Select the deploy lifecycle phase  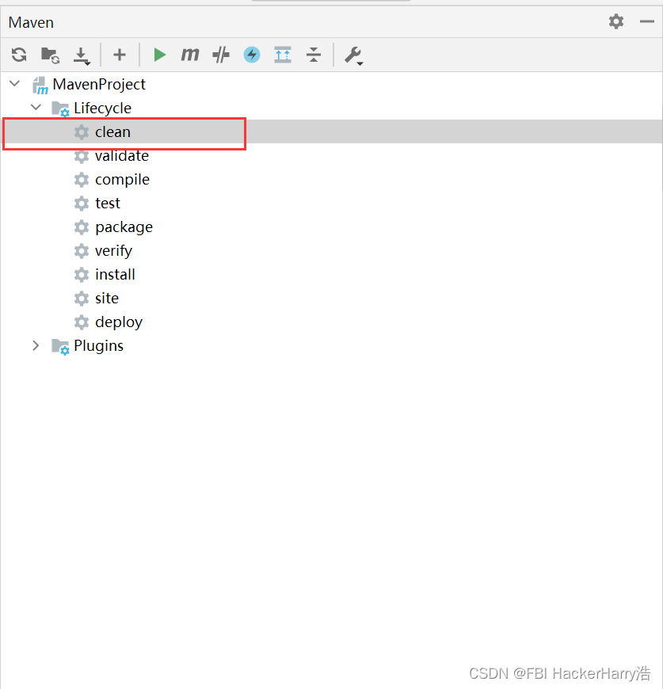point(119,322)
